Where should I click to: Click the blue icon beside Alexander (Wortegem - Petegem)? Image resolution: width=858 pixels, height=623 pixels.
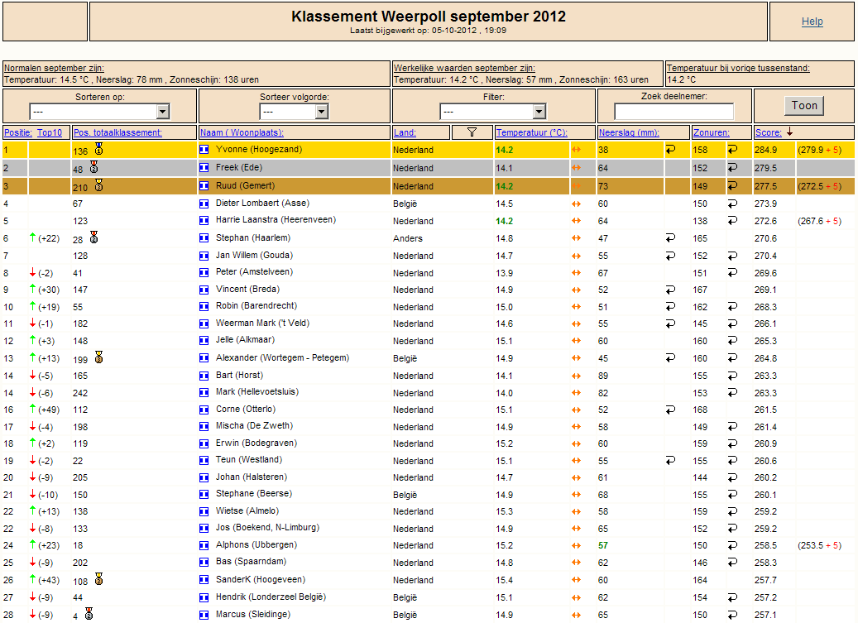point(204,358)
